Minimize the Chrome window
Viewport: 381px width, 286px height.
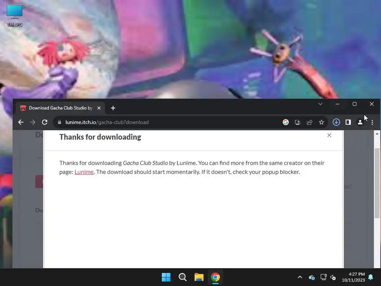coord(337,104)
